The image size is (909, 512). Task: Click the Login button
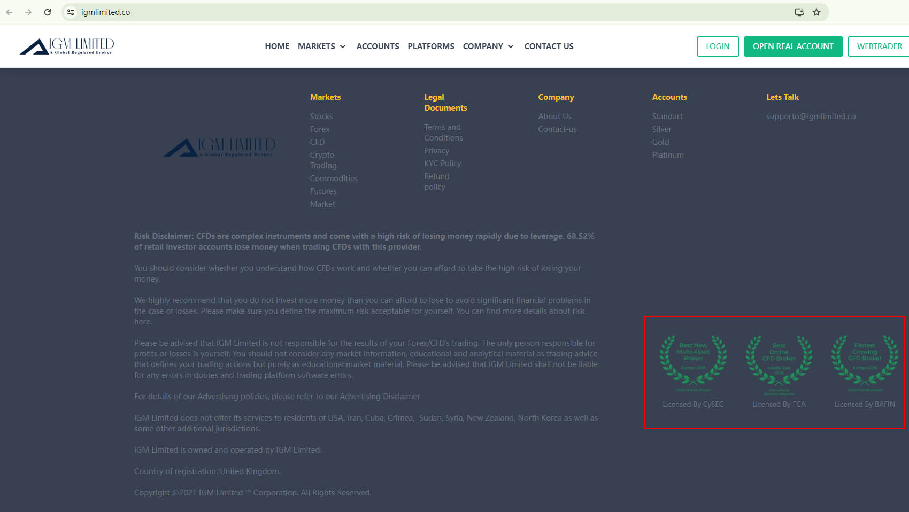point(718,46)
